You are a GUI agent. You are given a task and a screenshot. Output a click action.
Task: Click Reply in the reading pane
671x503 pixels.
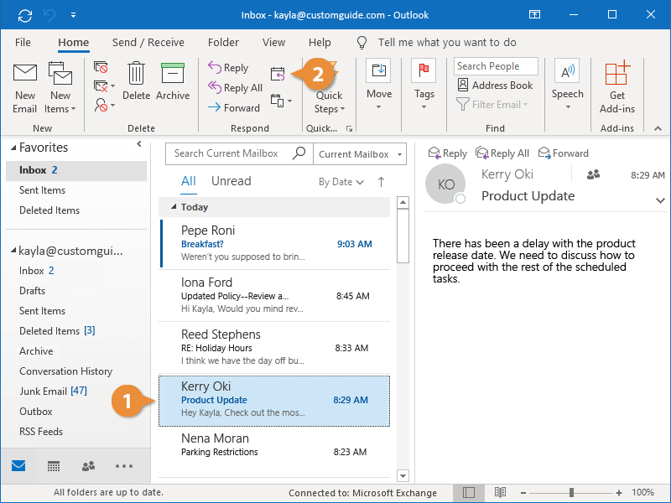[x=447, y=153]
